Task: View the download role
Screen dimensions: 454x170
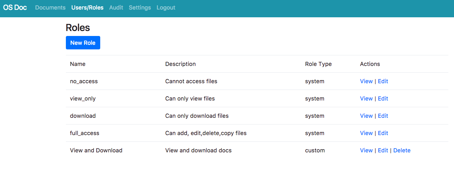Action: [366, 116]
